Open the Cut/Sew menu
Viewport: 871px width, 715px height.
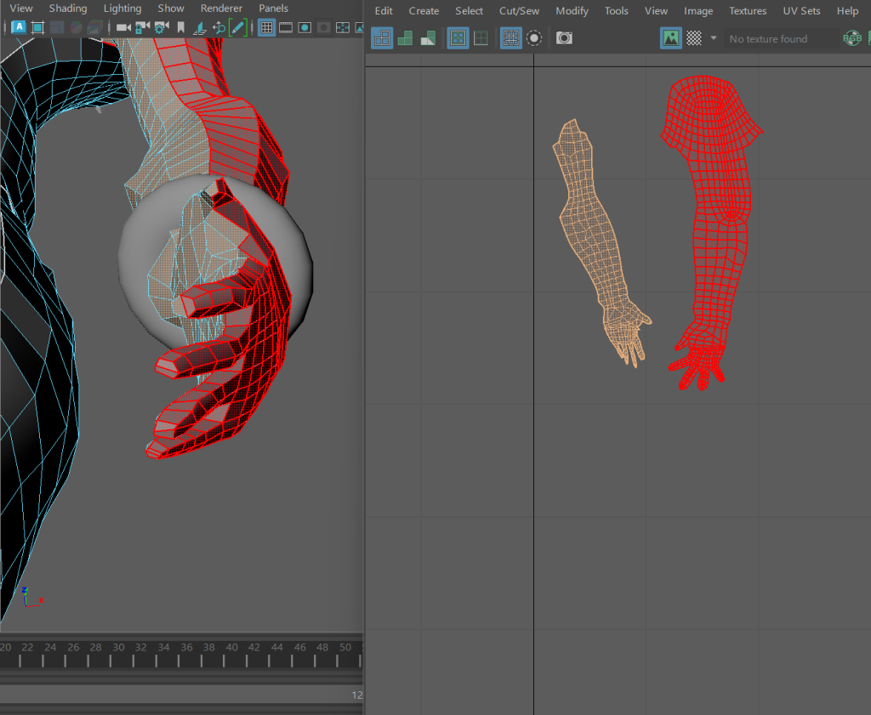tap(519, 11)
